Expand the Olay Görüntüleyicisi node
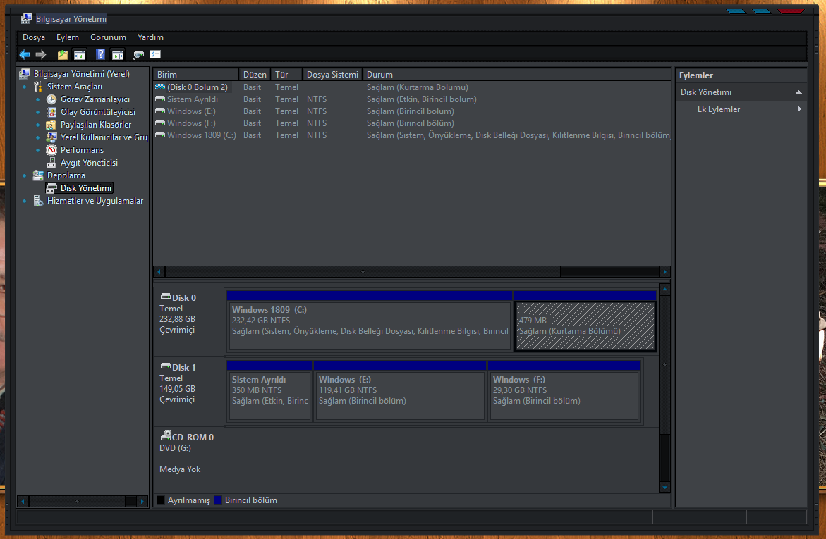Image resolution: width=826 pixels, height=539 pixels. point(37,112)
